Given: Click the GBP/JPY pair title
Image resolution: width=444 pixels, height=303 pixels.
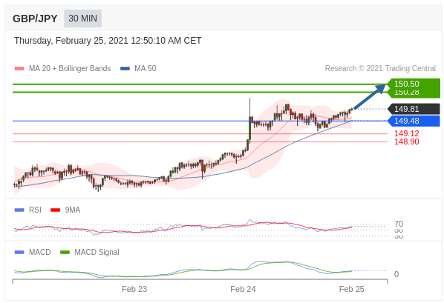Looking at the screenshot, I should pyautogui.click(x=35, y=19).
